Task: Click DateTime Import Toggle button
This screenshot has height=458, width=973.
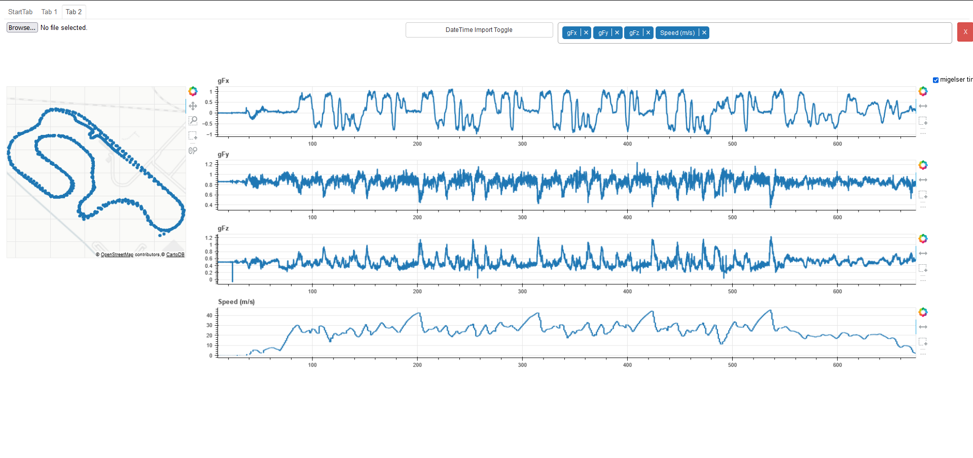Action: coord(479,30)
